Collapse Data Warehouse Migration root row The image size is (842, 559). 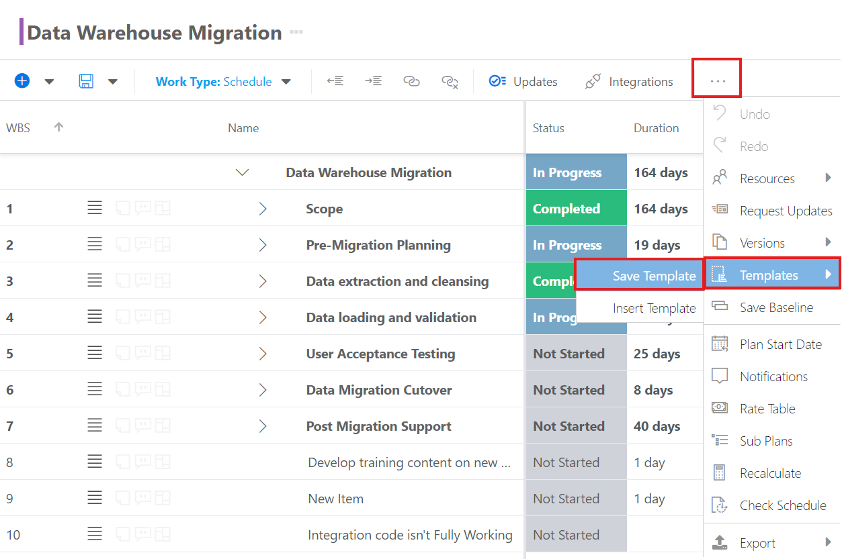click(243, 173)
